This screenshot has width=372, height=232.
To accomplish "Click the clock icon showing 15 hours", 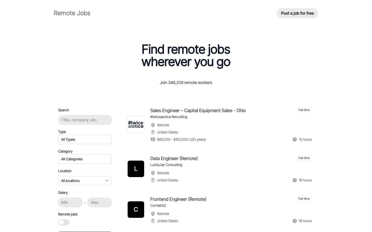I will 295,139.
